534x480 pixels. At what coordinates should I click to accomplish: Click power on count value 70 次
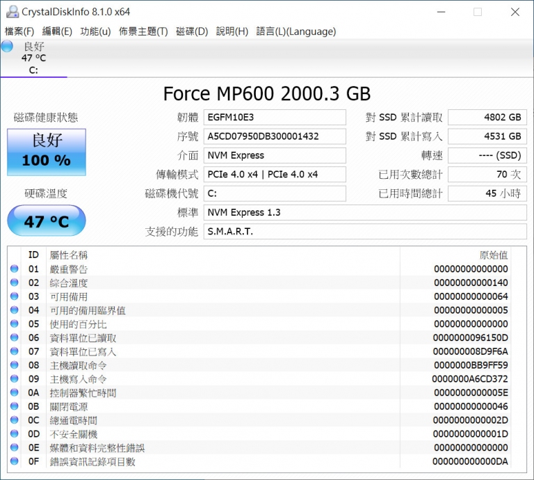(x=487, y=175)
